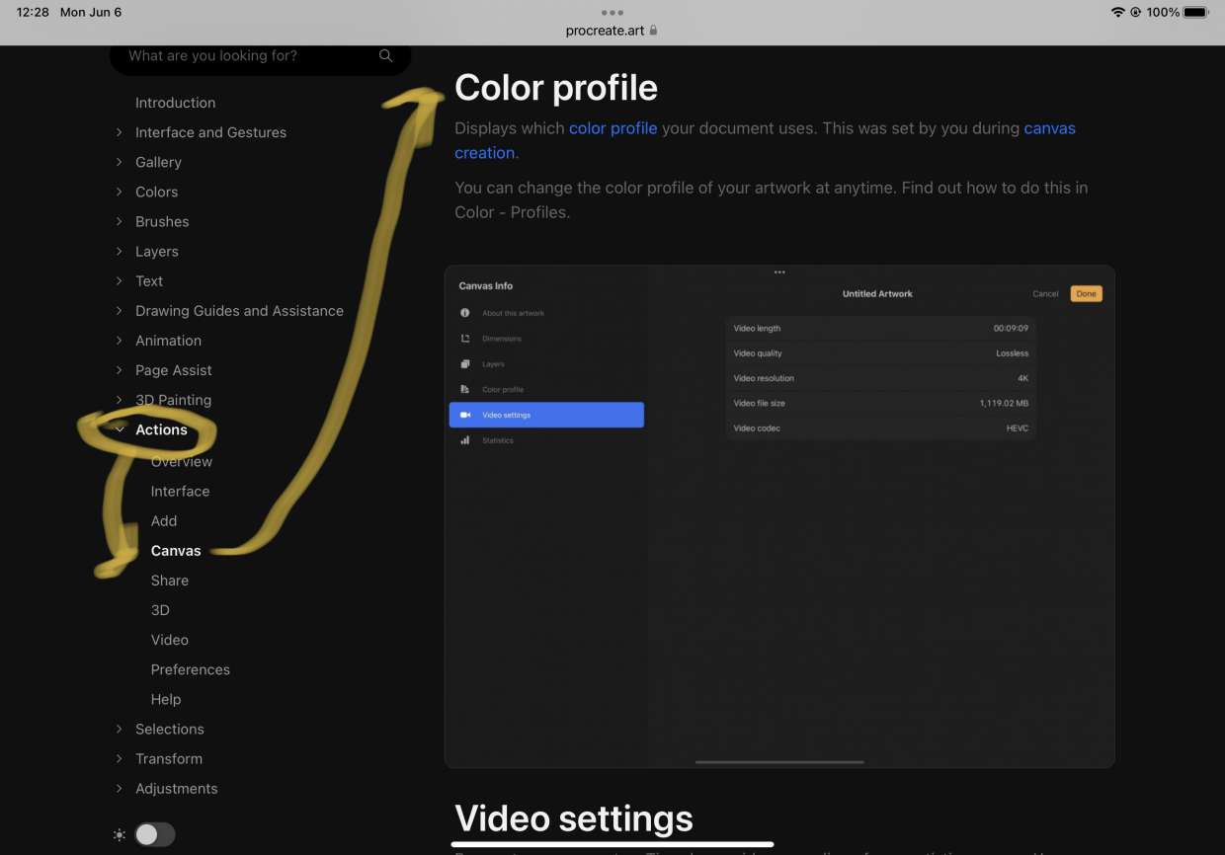Tap the lock icon beside procreate.art
1225x855 pixels.
(x=653, y=31)
